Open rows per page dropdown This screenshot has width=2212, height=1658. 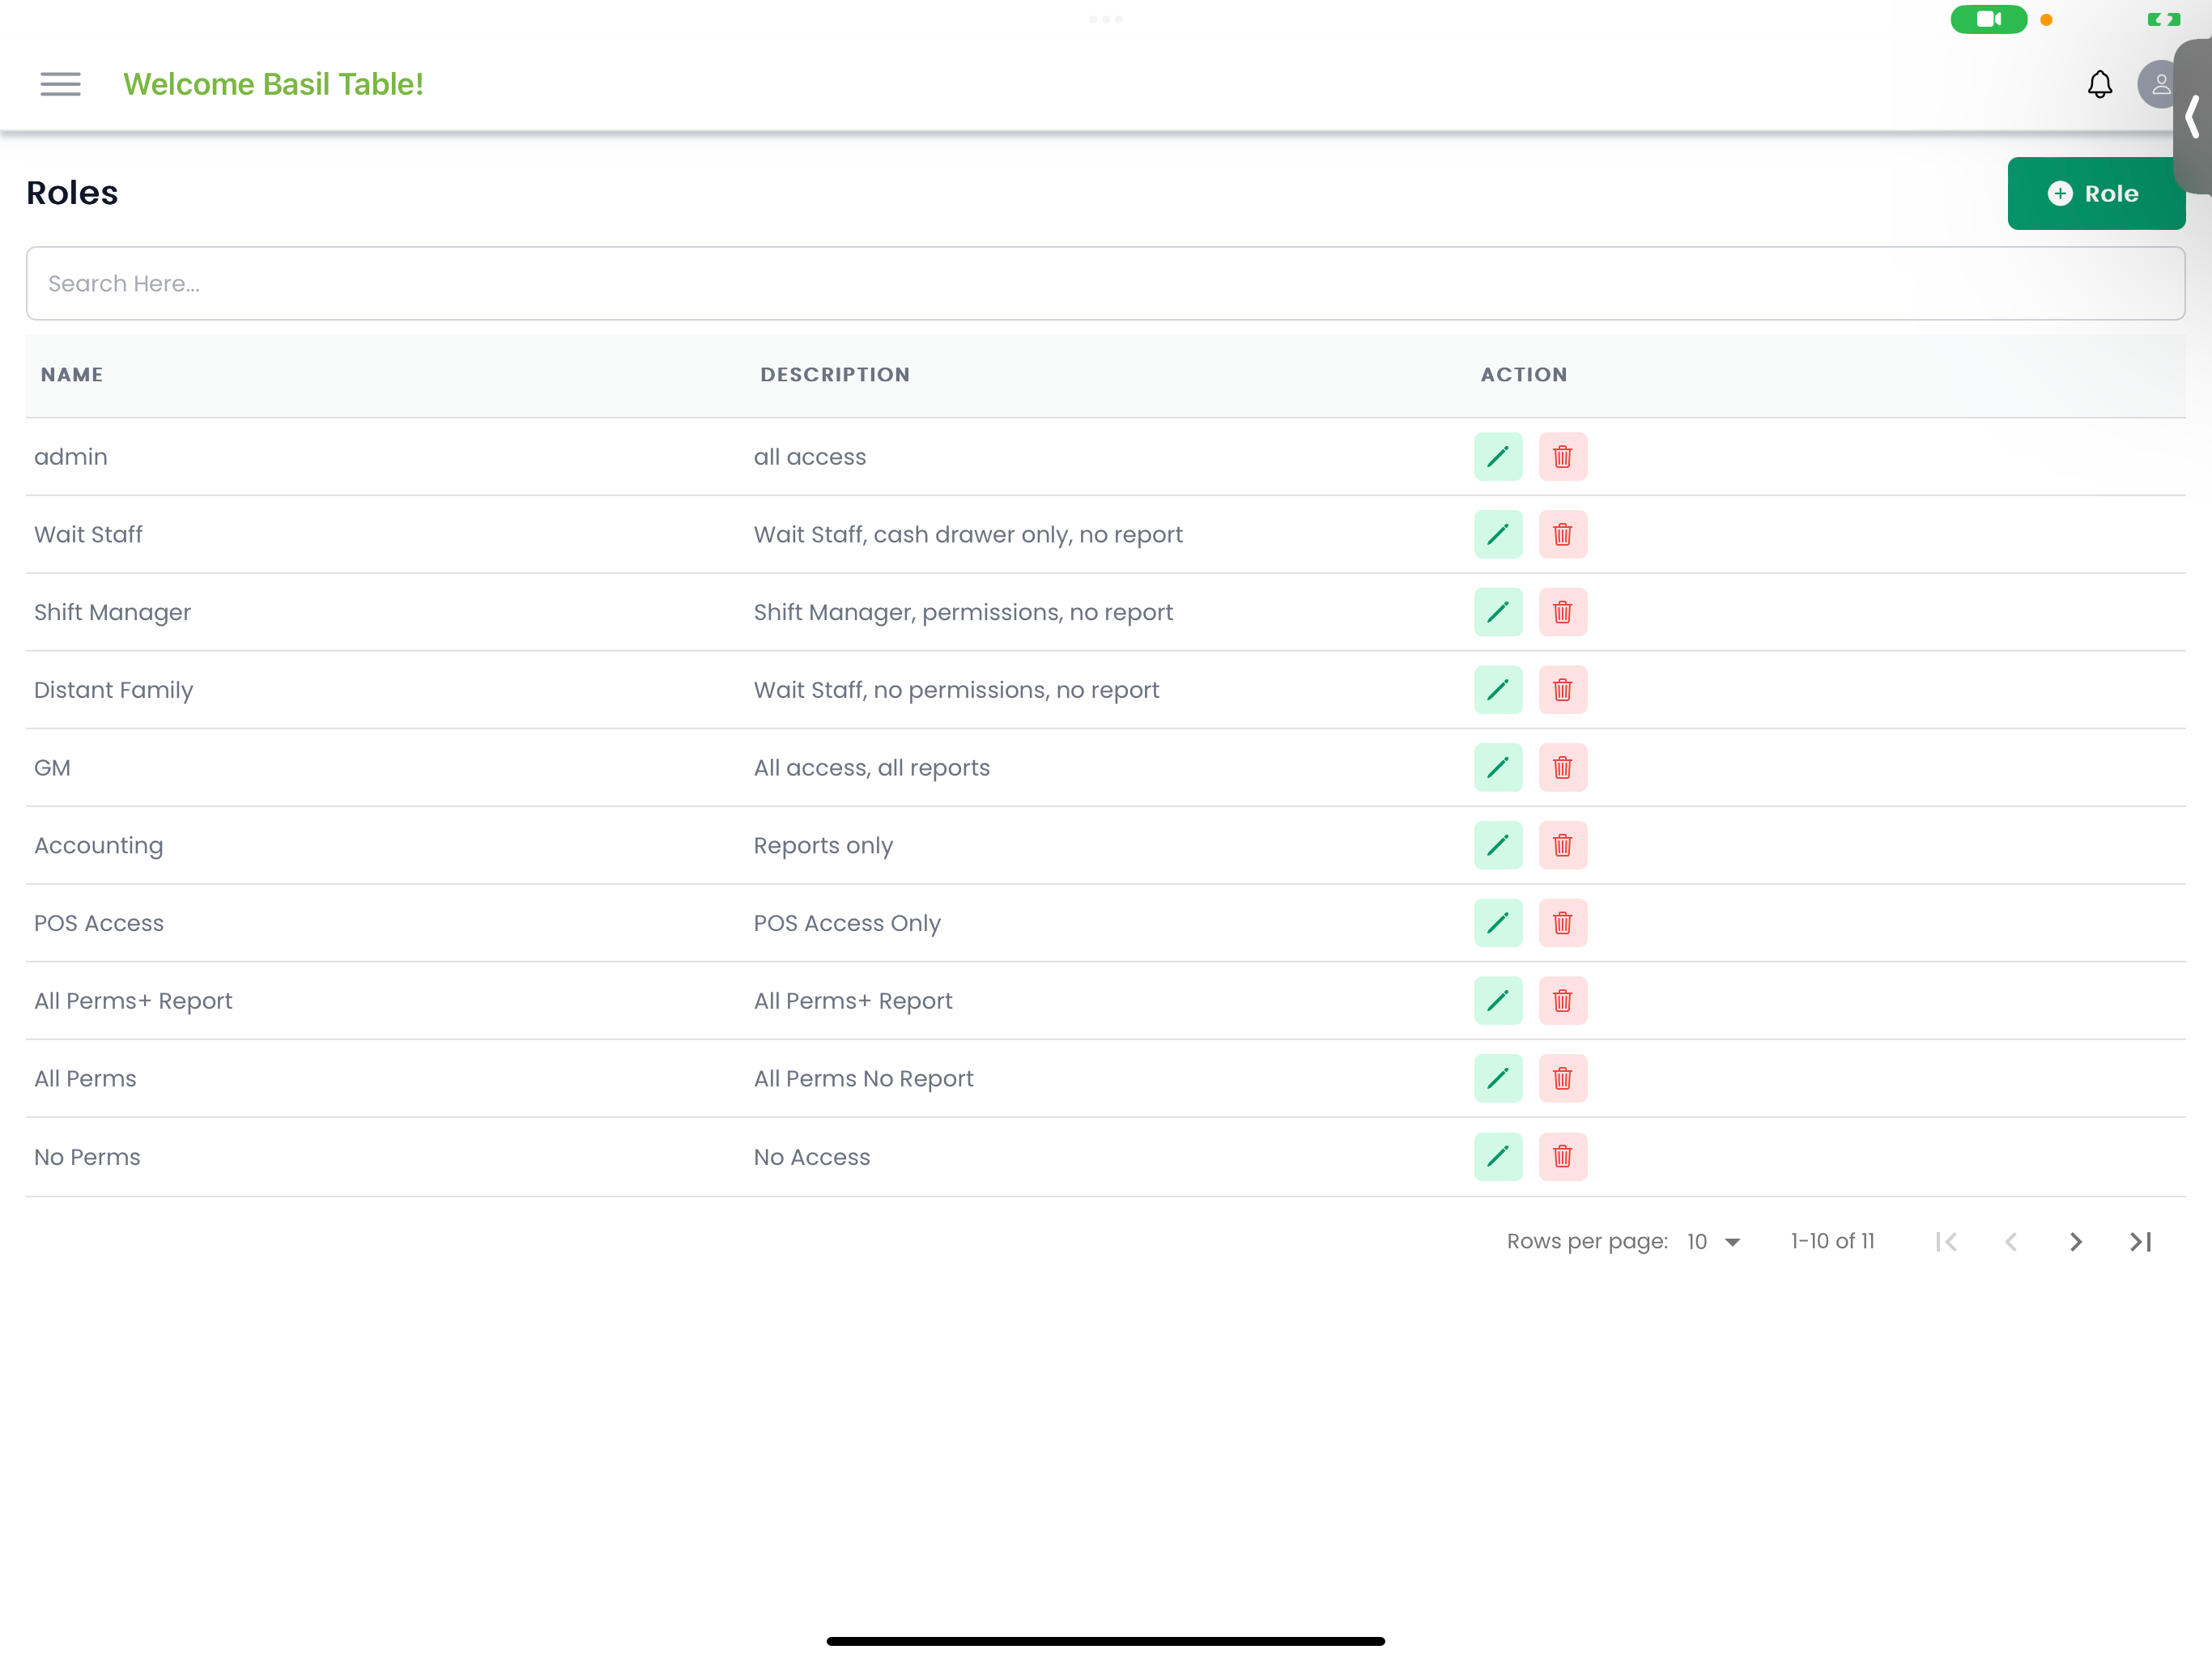click(1713, 1241)
